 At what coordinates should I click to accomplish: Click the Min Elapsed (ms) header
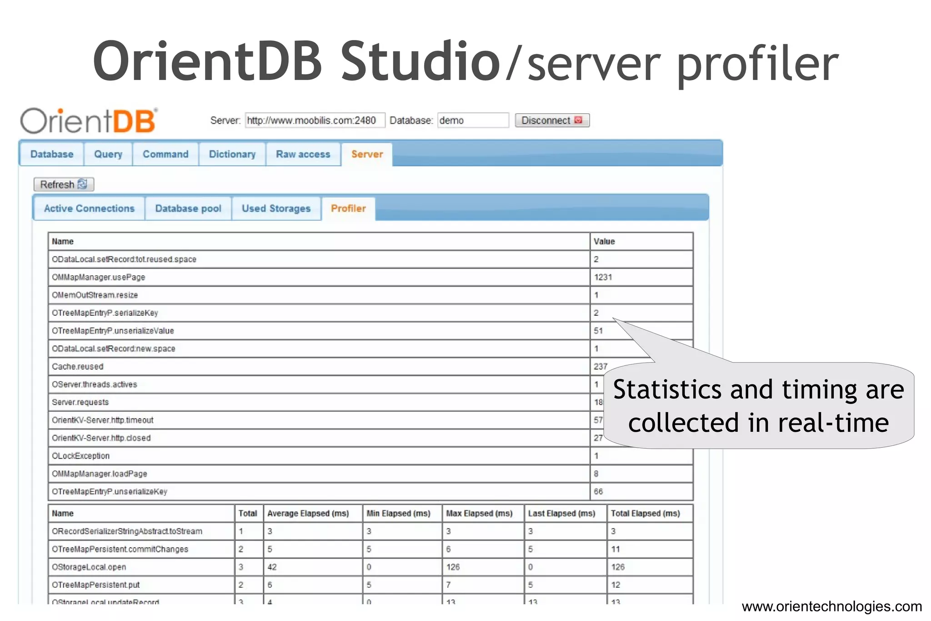[402, 513]
